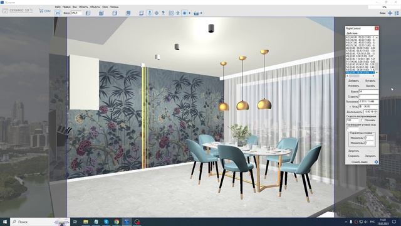Switch view using the 2D/3D toolbar button

pos(58,13)
